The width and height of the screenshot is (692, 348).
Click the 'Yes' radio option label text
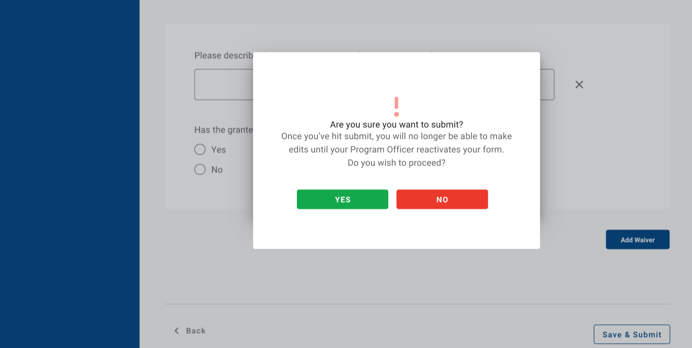pos(219,150)
